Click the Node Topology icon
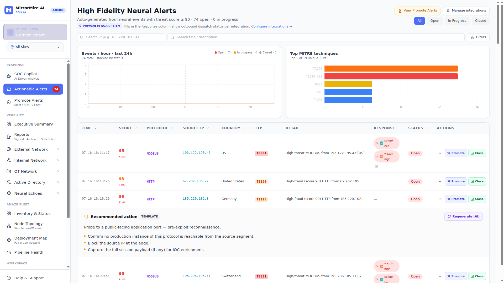504x283 pixels. click(9, 226)
